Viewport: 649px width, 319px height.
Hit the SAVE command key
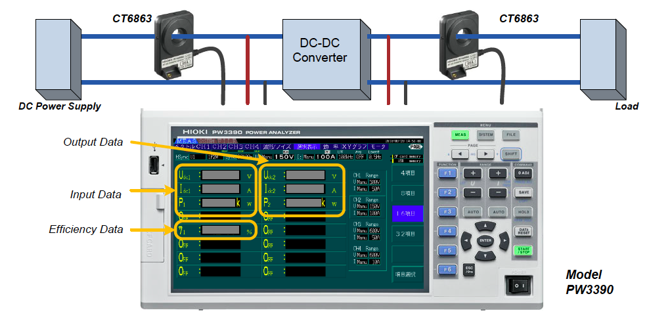(x=523, y=192)
